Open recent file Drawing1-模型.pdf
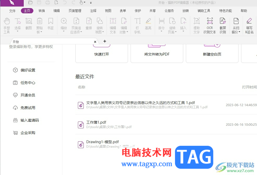 pos(166,144)
